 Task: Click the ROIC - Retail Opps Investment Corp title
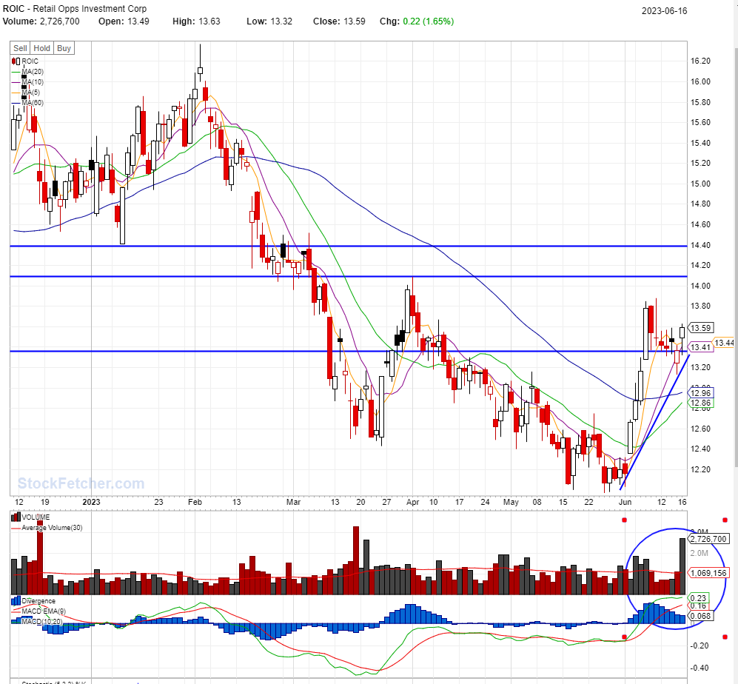(x=75, y=8)
